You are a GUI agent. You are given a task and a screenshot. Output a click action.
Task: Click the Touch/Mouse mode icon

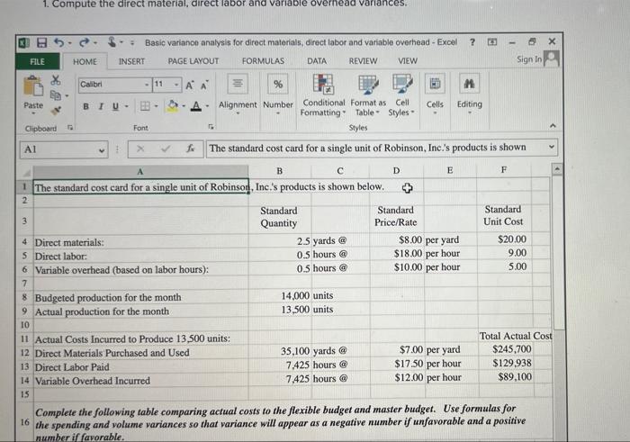coord(112,41)
